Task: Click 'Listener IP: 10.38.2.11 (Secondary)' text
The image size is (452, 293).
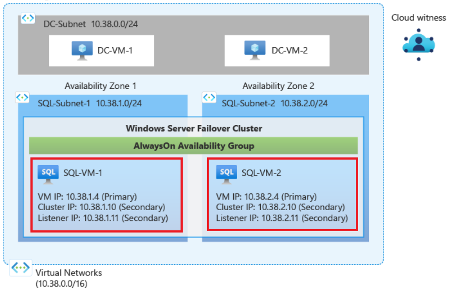Action: point(282,218)
